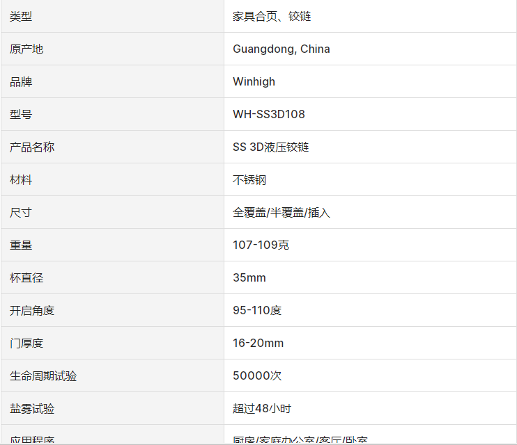
Task: Click the 杯直径 label
Action: coord(26,277)
